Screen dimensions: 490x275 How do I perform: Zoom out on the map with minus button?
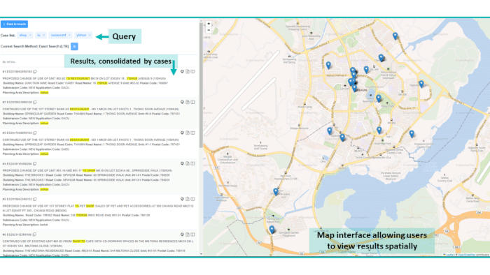[x=209, y=30]
